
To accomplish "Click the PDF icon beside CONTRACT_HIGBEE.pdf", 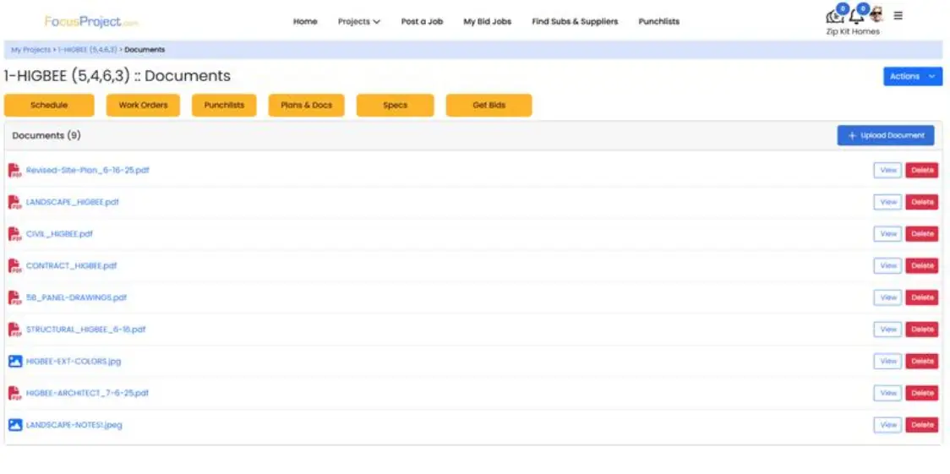I will pyautogui.click(x=14, y=266).
